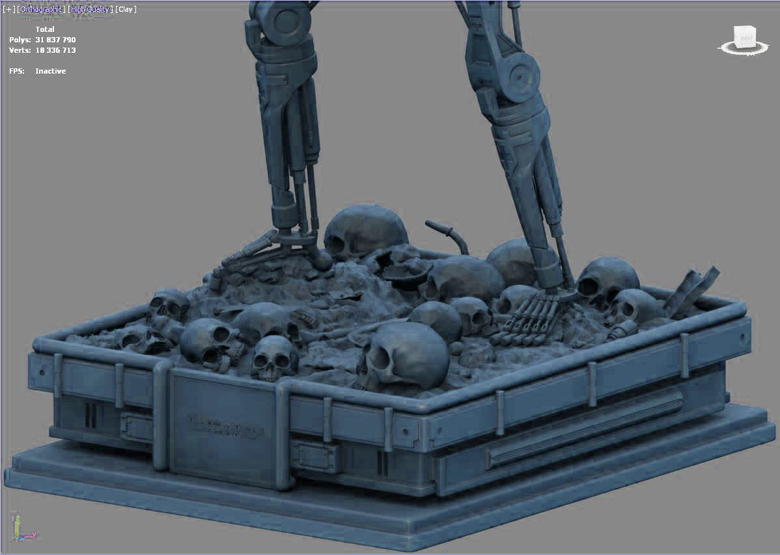
Task: Open the High Quality shading menu
Action: (90, 9)
